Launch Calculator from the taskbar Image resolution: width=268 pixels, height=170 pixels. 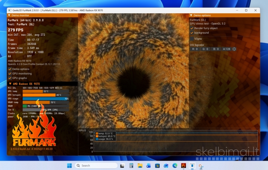[x=131, y=166]
